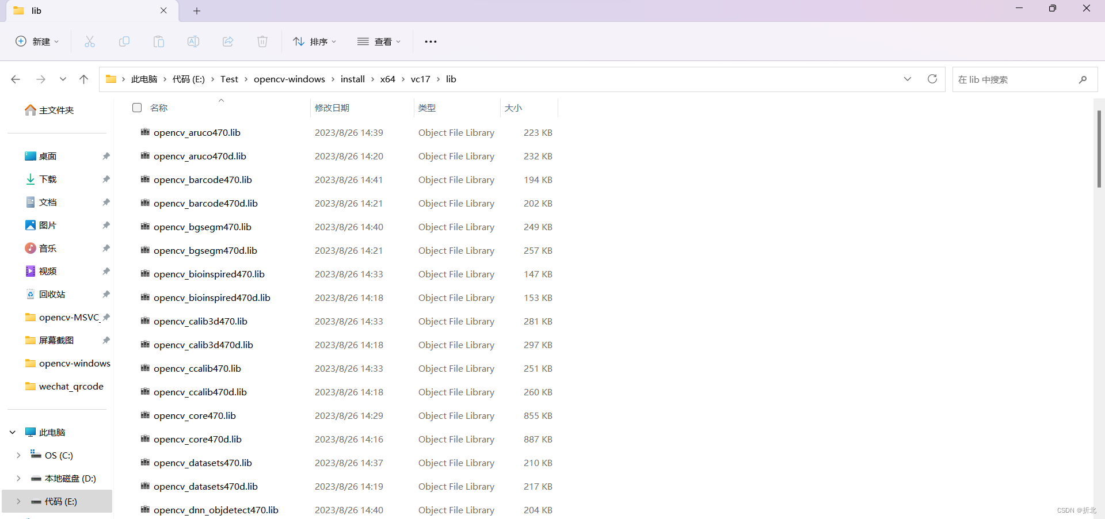Select opencv_barcode470.lib file
The image size is (1105, 519).
pyautogui.click(x=203, y=180)
